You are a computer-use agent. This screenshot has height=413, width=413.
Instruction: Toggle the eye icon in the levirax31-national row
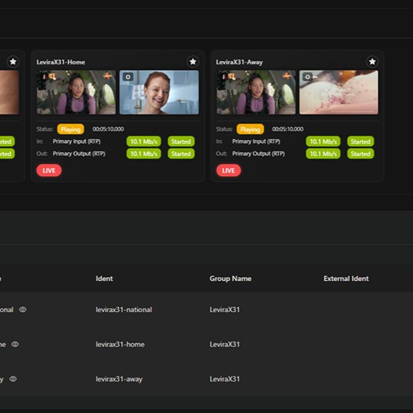(x=22, y=310)
